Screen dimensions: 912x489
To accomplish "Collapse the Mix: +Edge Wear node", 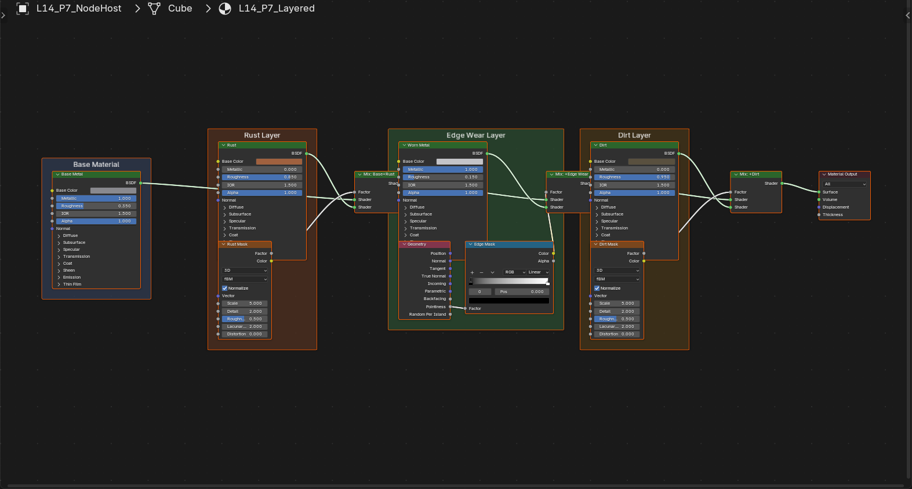I will (x=551, y=174).
